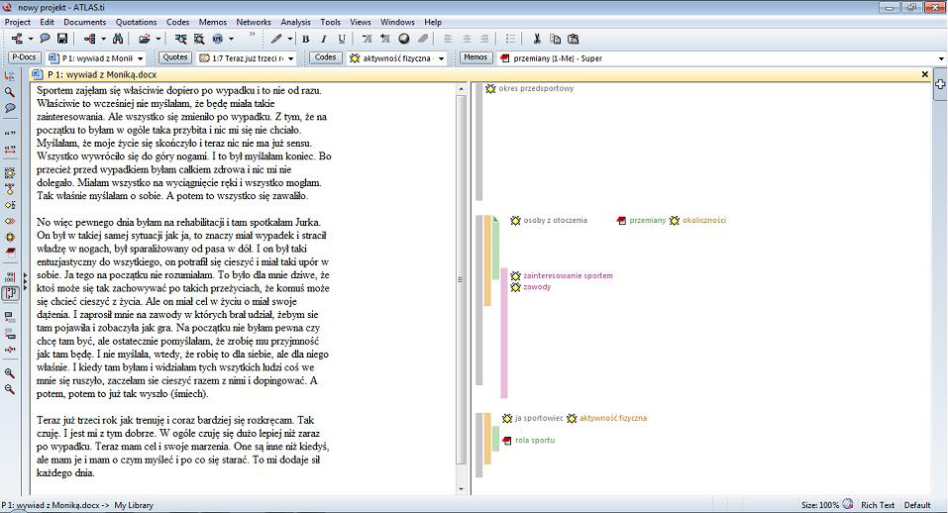Open the comment speech bubble tool in the toolbar

coord(45,39)
